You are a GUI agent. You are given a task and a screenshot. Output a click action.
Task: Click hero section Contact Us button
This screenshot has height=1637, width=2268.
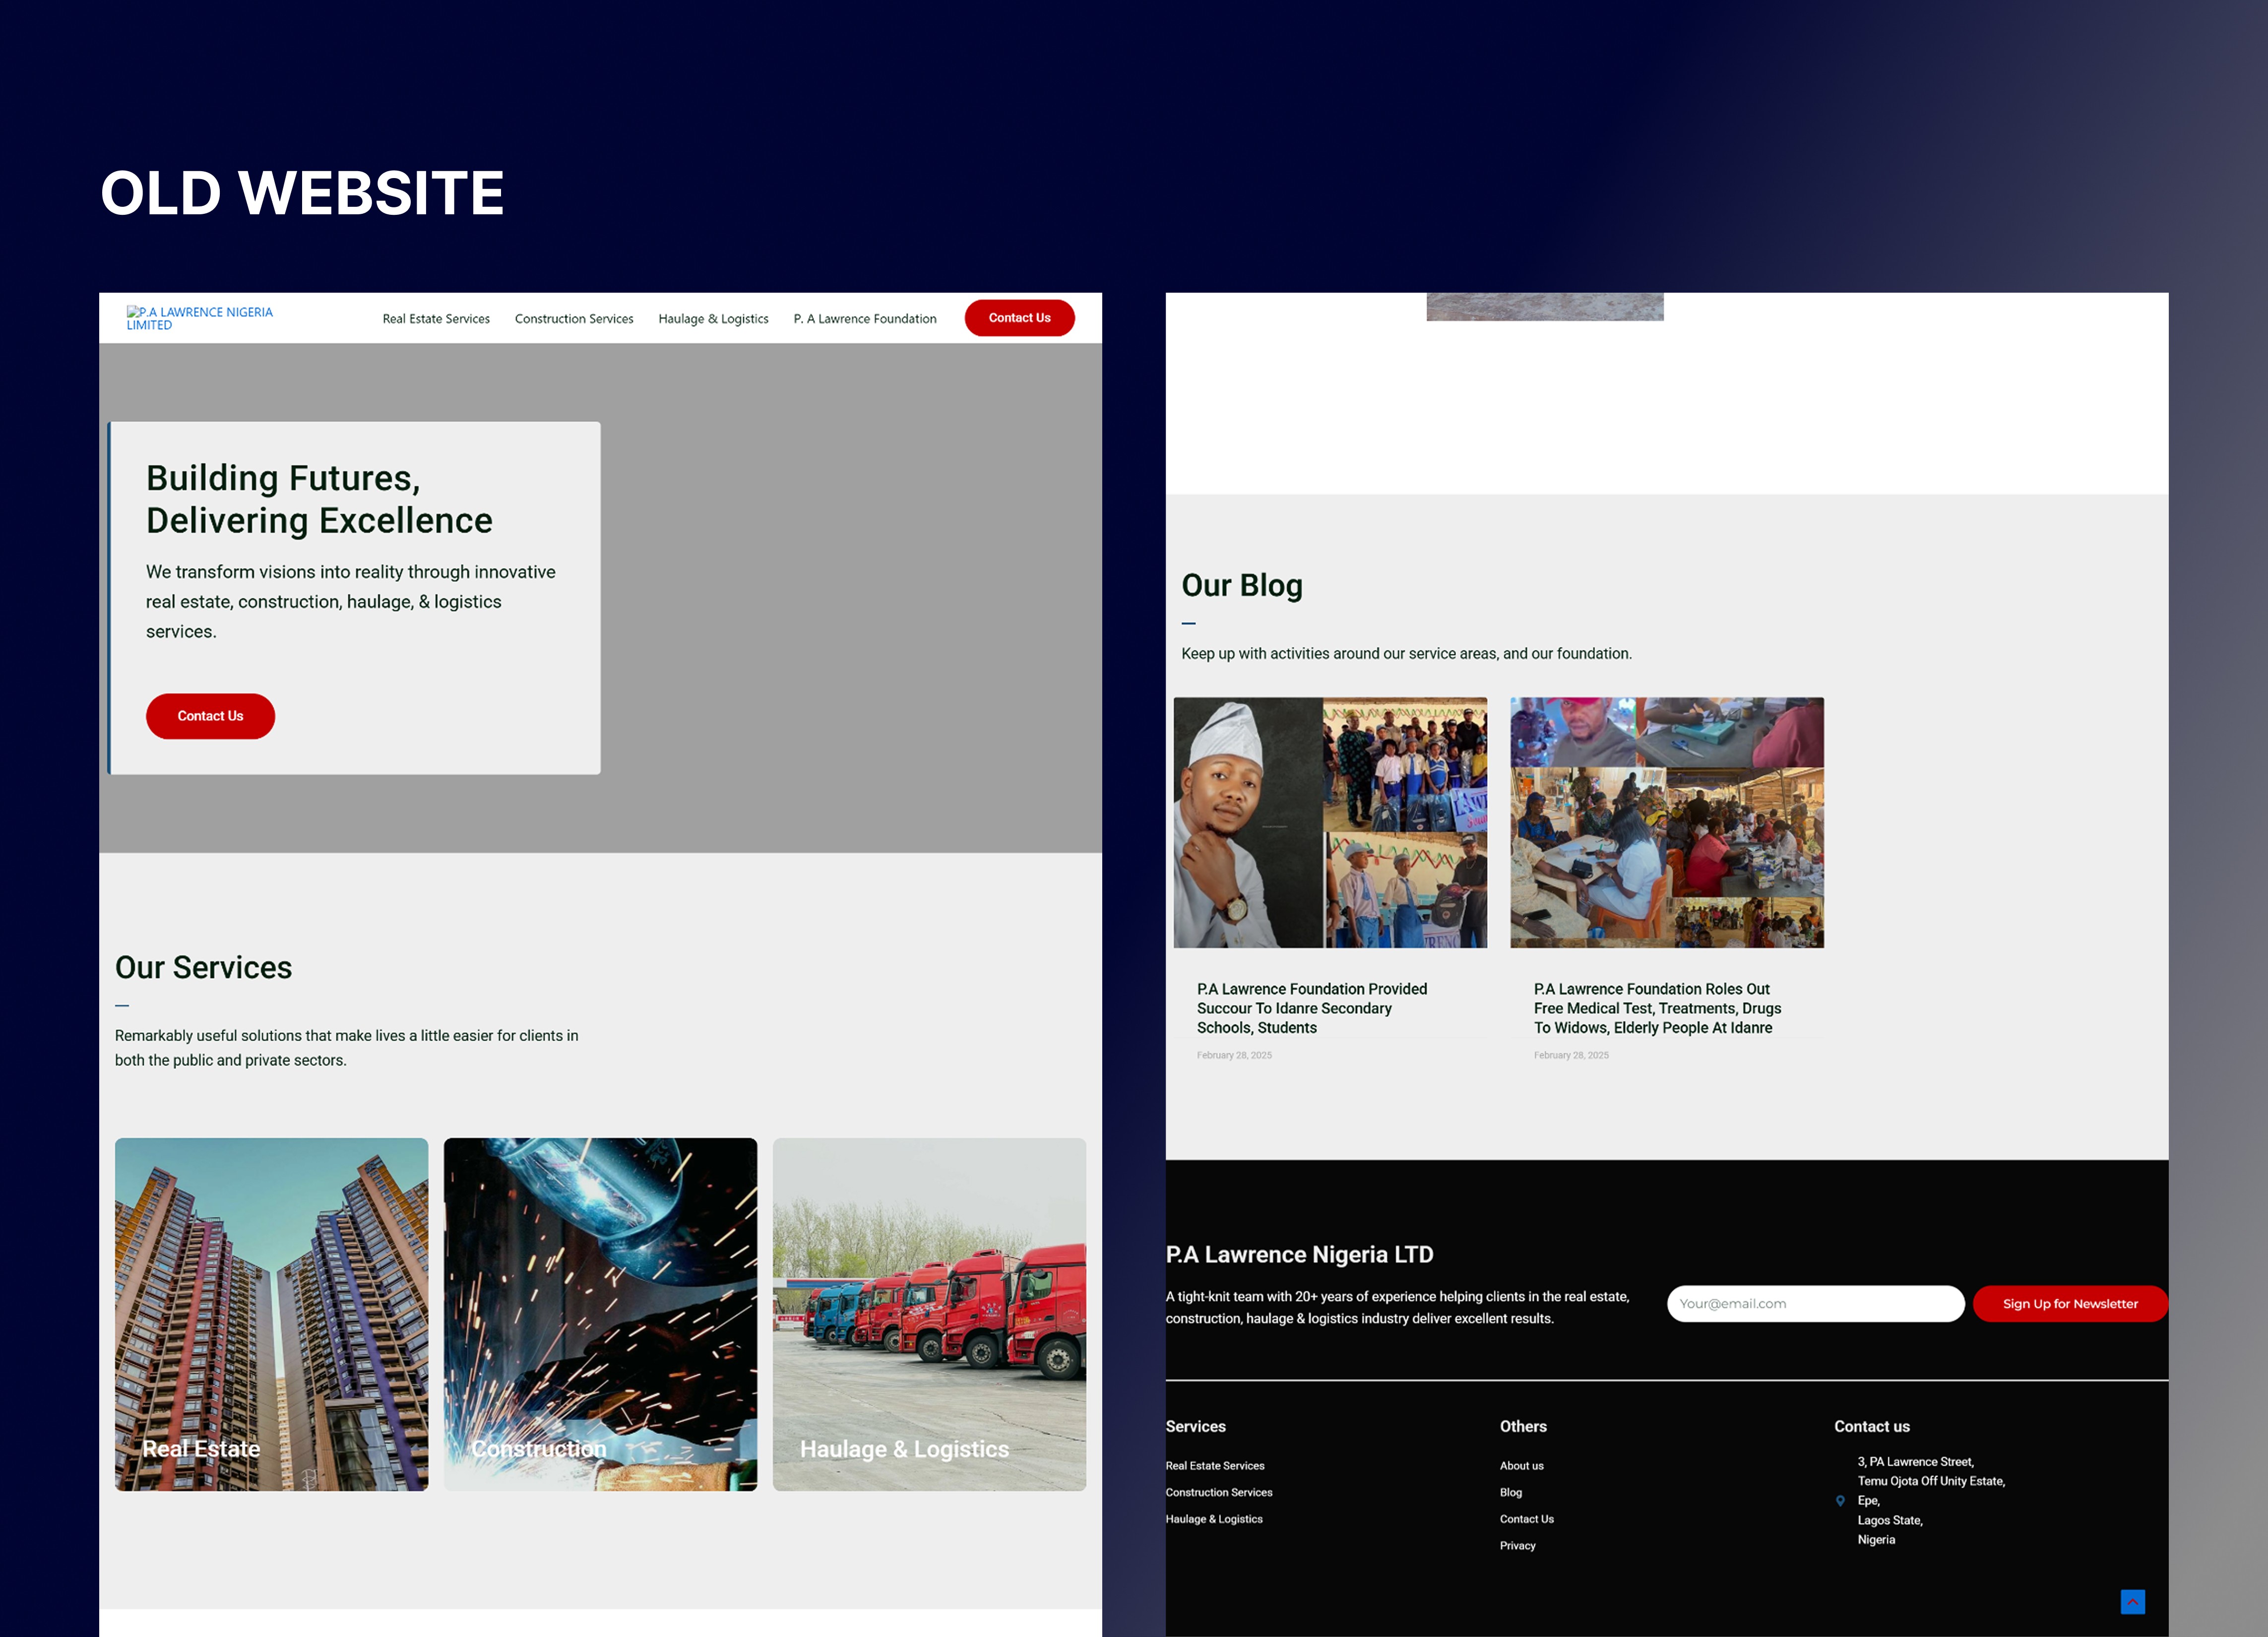pos(210,716)
